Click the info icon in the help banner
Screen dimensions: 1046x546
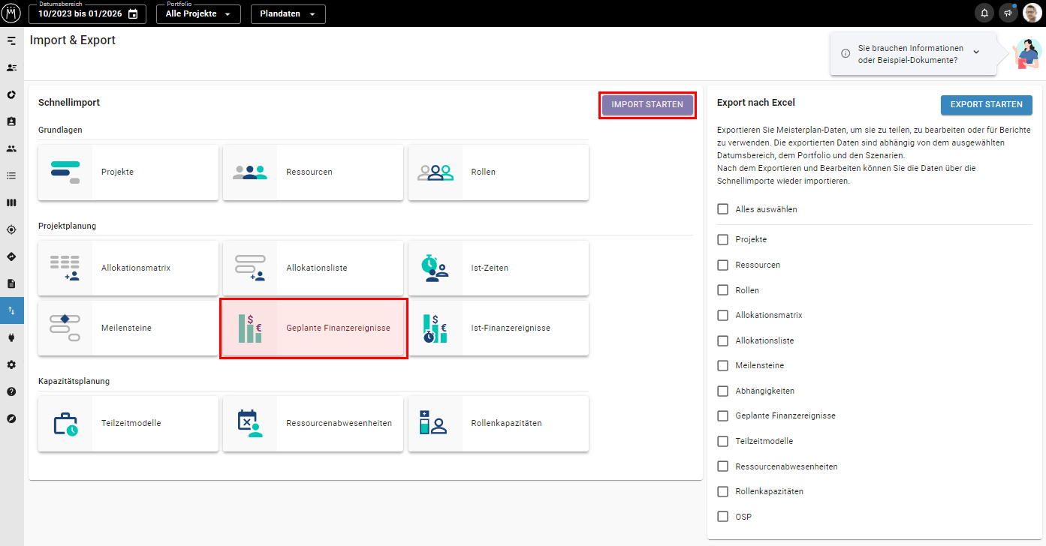click(846, 53)
